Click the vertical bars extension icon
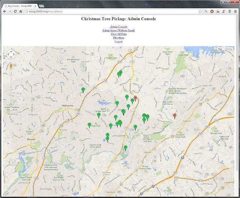Screen dimensions: 240x198 click(229, 12)
